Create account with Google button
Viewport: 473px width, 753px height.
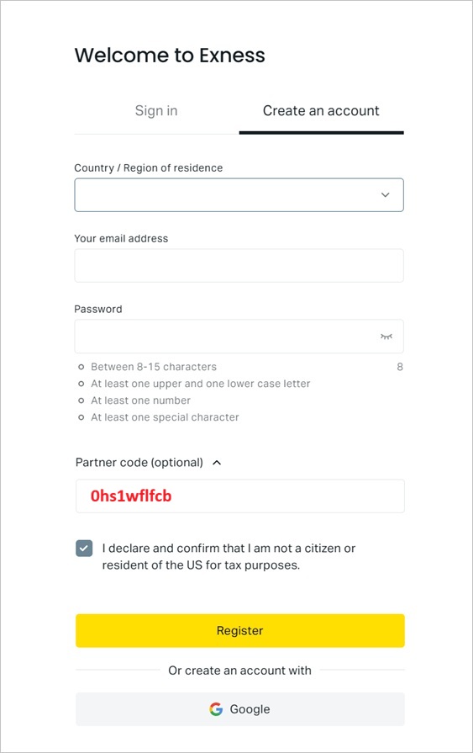pyautogui.click(x=239, y=708)
